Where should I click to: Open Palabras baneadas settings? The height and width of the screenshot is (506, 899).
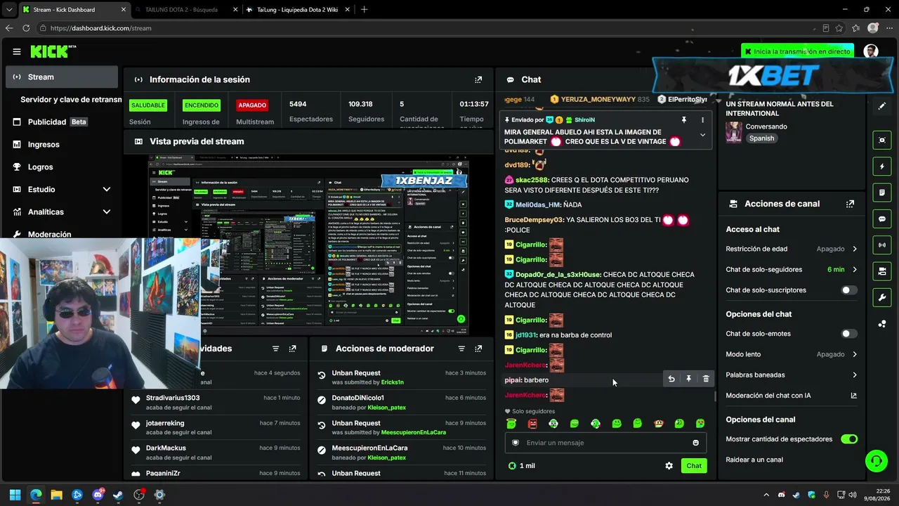point(792,375)
